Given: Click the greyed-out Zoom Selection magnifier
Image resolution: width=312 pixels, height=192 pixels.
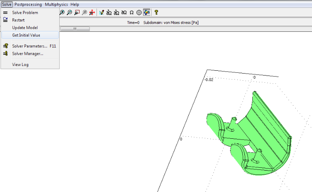Looking at the screenshot, I should click(x=85, y=13).
